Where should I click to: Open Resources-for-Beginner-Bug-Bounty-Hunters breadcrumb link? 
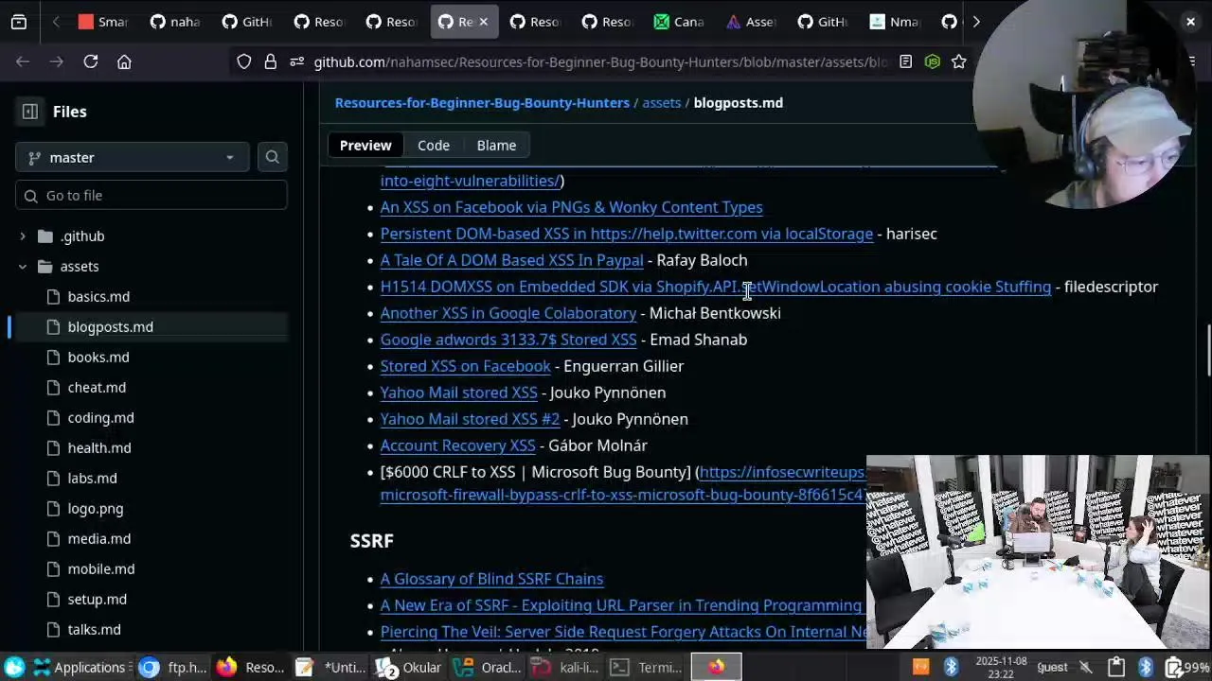coord(482,102)
